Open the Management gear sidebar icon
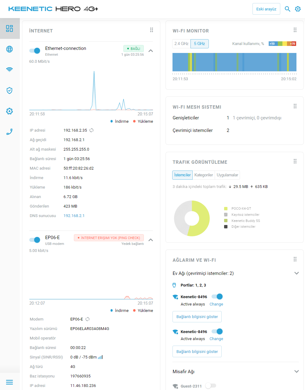The height and width of the screenshot is (390, 305). click(9, 111)
